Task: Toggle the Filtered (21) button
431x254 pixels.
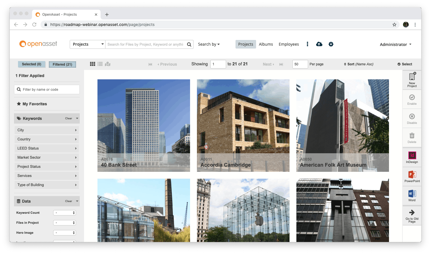Action: [x=62, y=64]
